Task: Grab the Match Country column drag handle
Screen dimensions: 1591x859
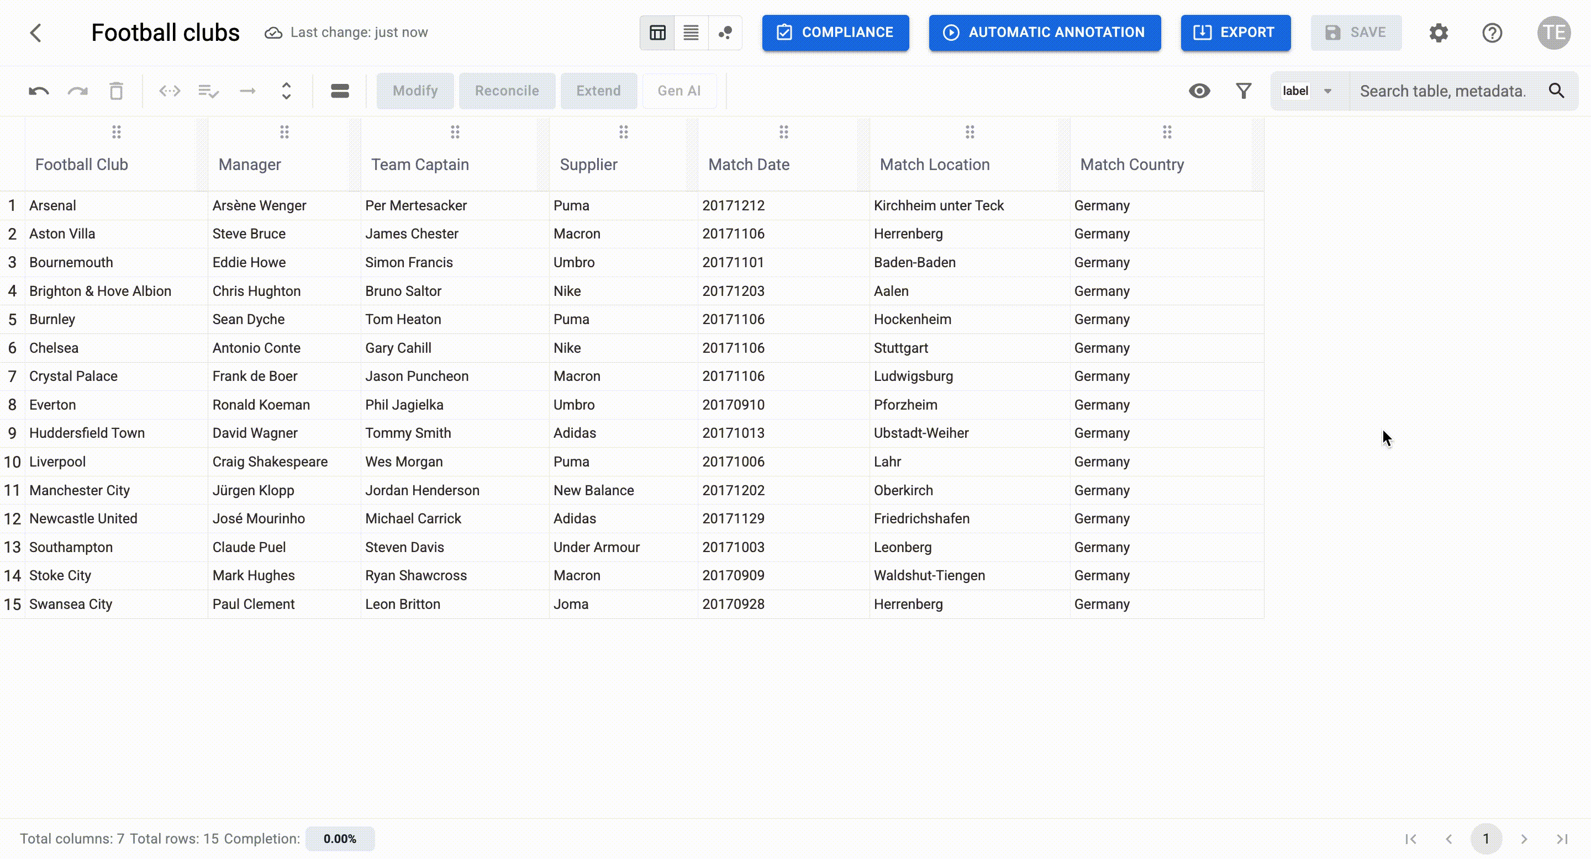Action: pos(1167,132)
